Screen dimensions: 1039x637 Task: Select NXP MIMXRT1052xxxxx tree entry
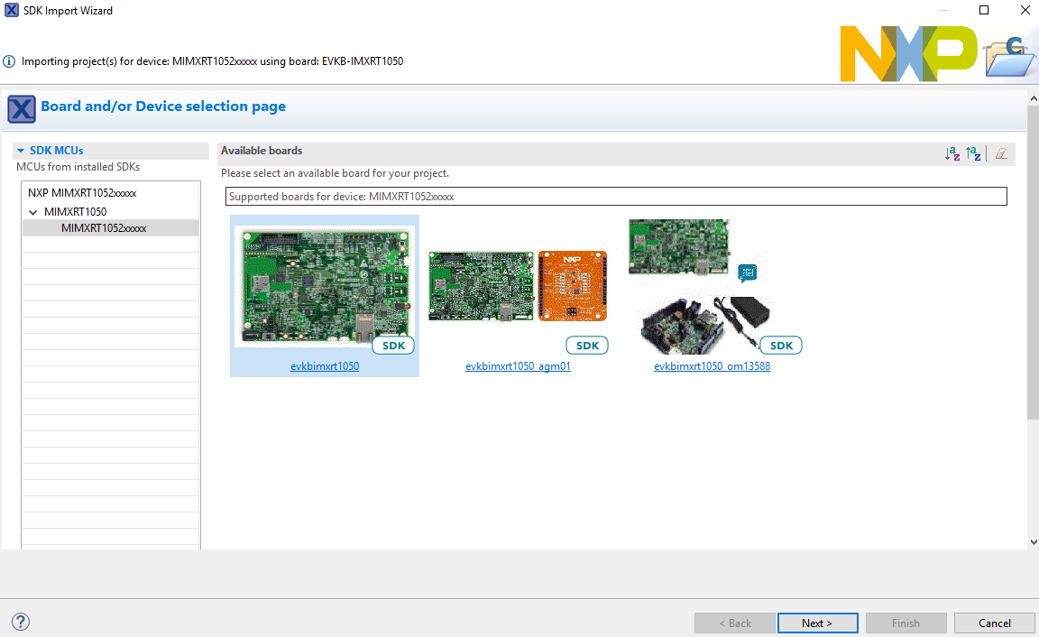click(82, 193)
